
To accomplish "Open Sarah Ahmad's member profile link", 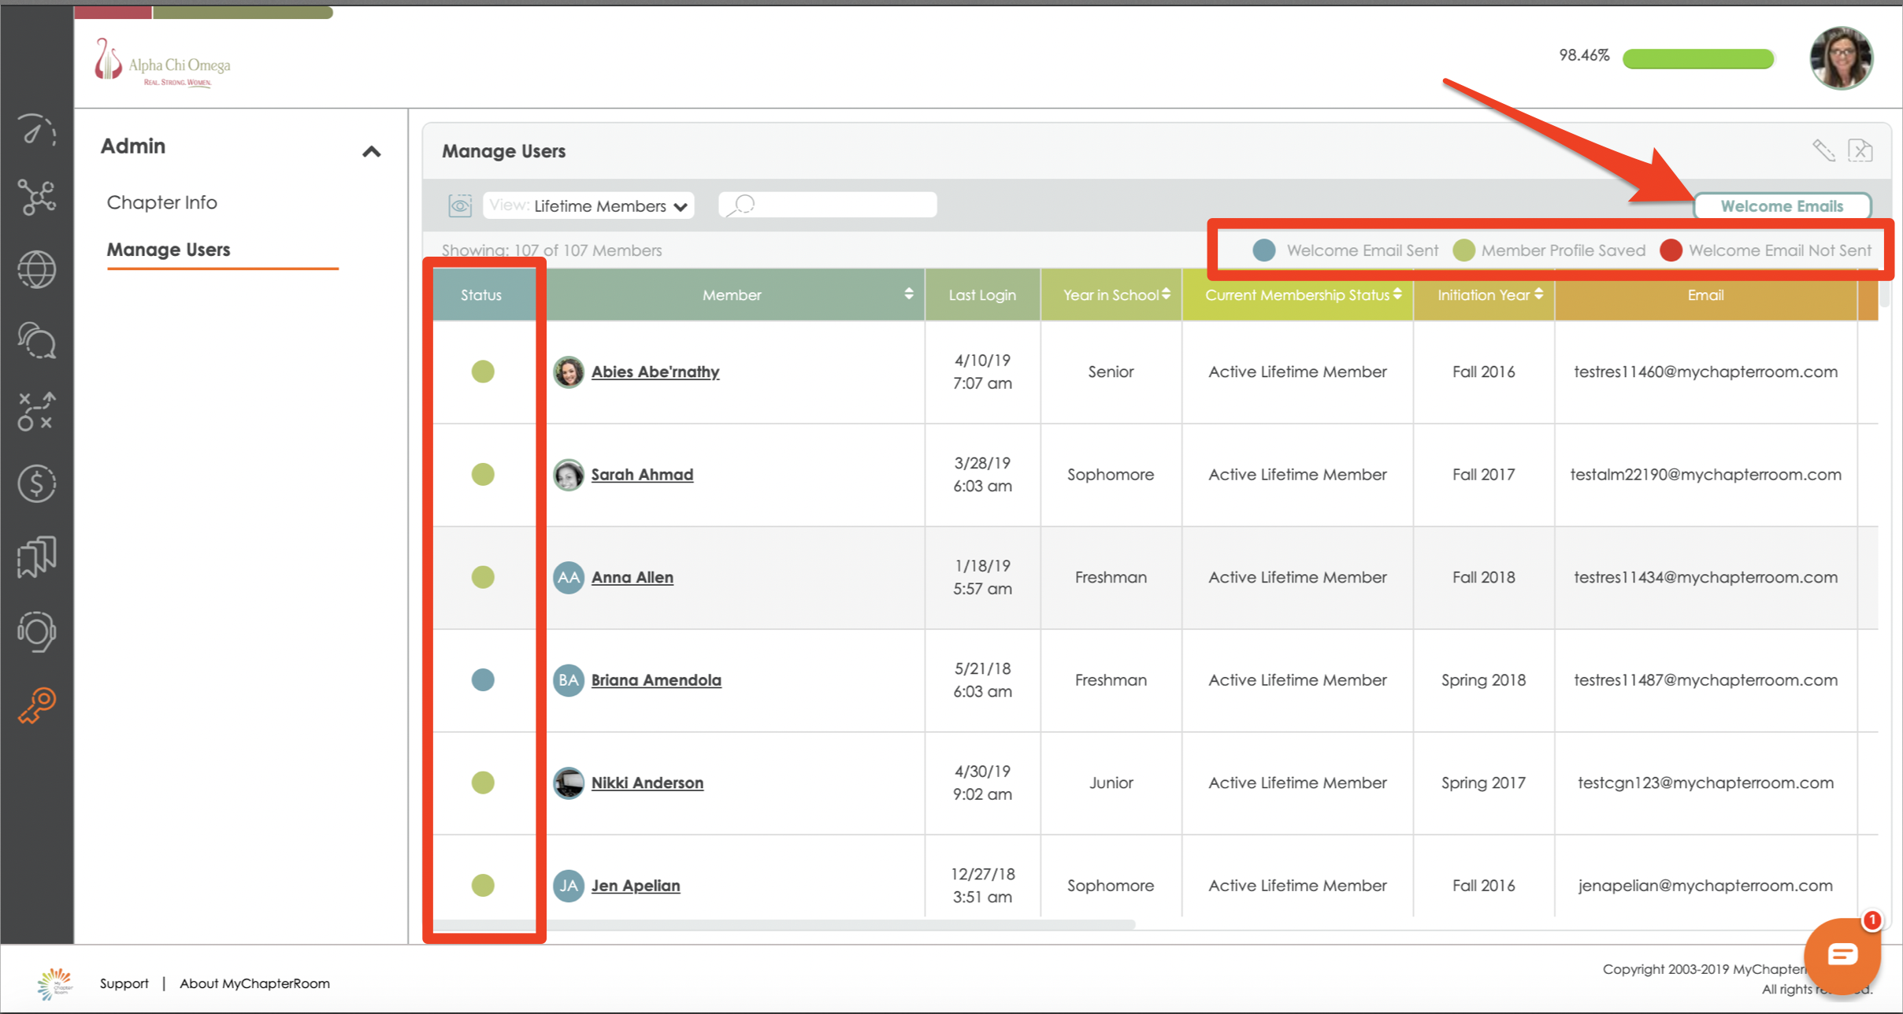I will pyautogui.click(x=642, y=475).
